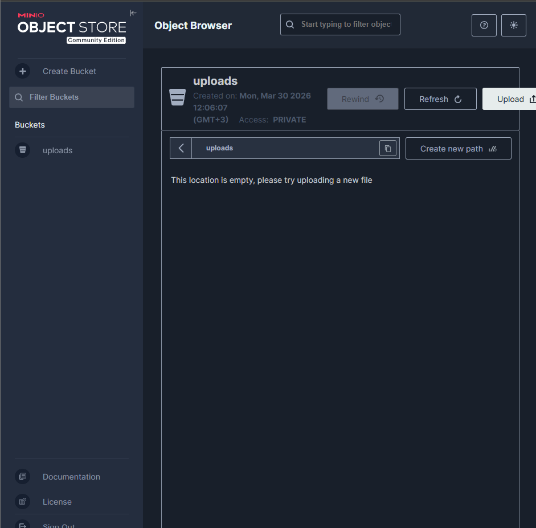The image size is (536, 528).
Task: Refresh the uploads bucket listing
Action: point(440,99)
